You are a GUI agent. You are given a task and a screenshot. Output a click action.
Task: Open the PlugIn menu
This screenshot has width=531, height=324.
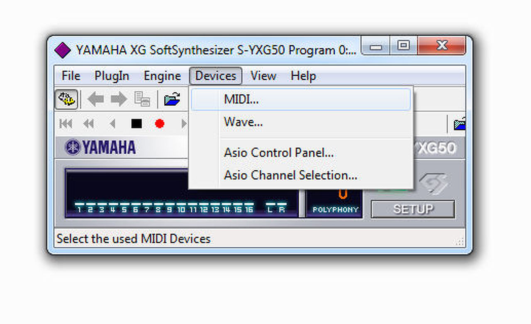[112, 76]
